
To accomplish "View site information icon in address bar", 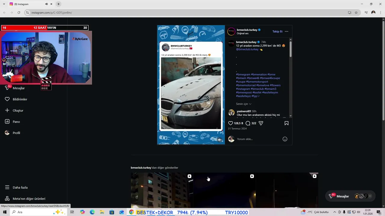I will tap(27, 13).
